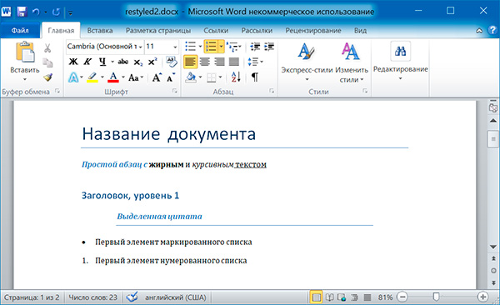Image resolution: width=500 pixels, height=305 pixels.
Task: Open Font (Шрифт) dialog launcher
Action: click(x=175, y=91)
